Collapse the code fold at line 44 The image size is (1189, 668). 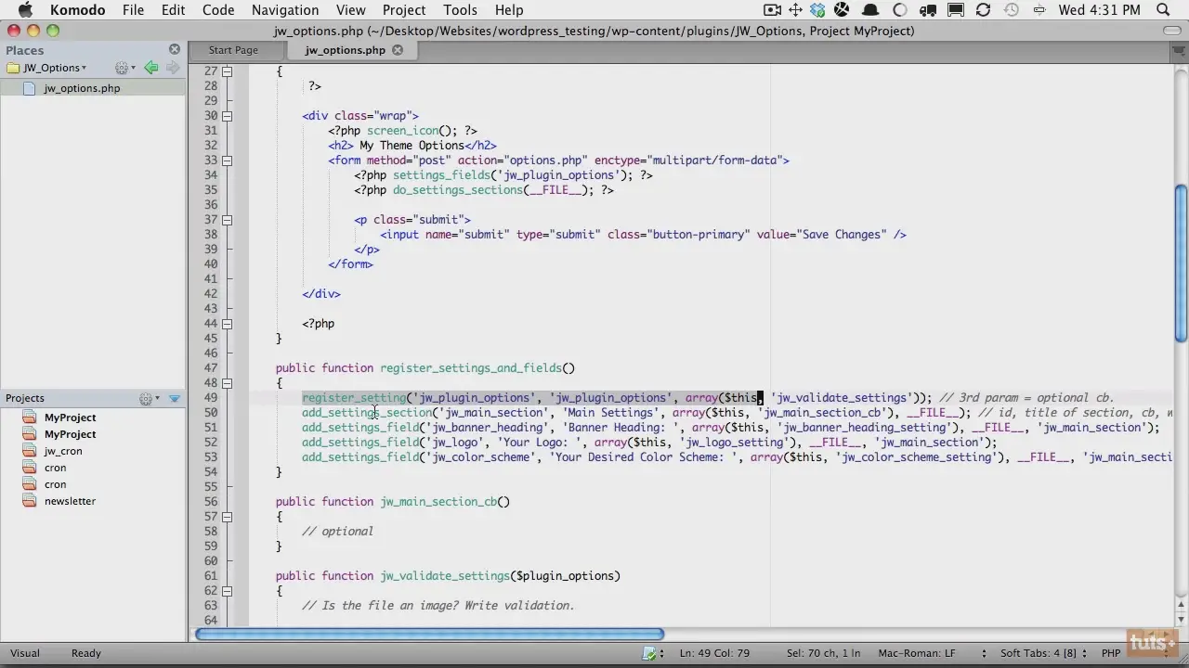coord(227,324)
